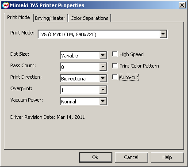The image size is (188, 167).
Task: Expand the Dot Size dropdown
Action: click(103, 55)
